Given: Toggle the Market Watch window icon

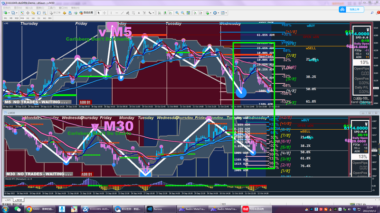Looking at the screenshot, I should [22, 13].
